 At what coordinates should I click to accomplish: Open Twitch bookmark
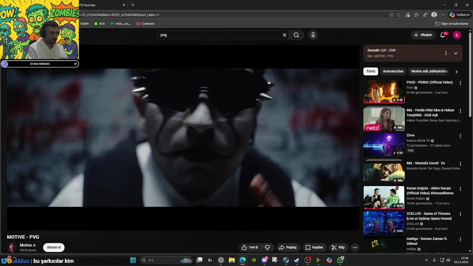pos(85,24)
